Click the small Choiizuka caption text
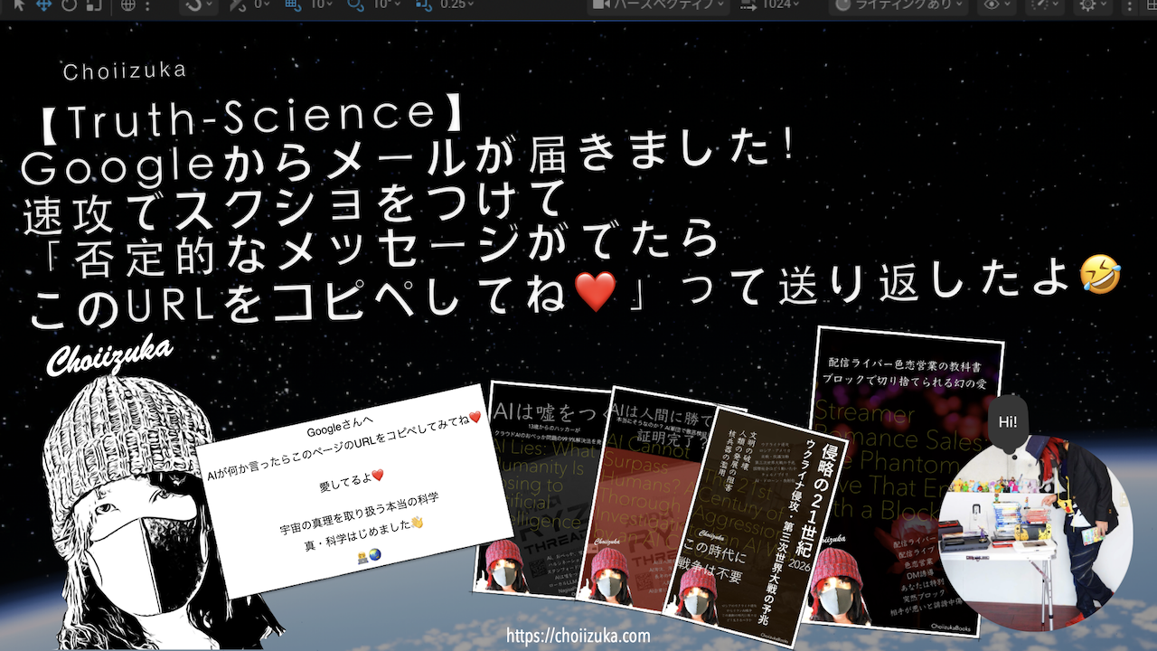The width and height of the screenshot is (1157, 651). (126, 71)
